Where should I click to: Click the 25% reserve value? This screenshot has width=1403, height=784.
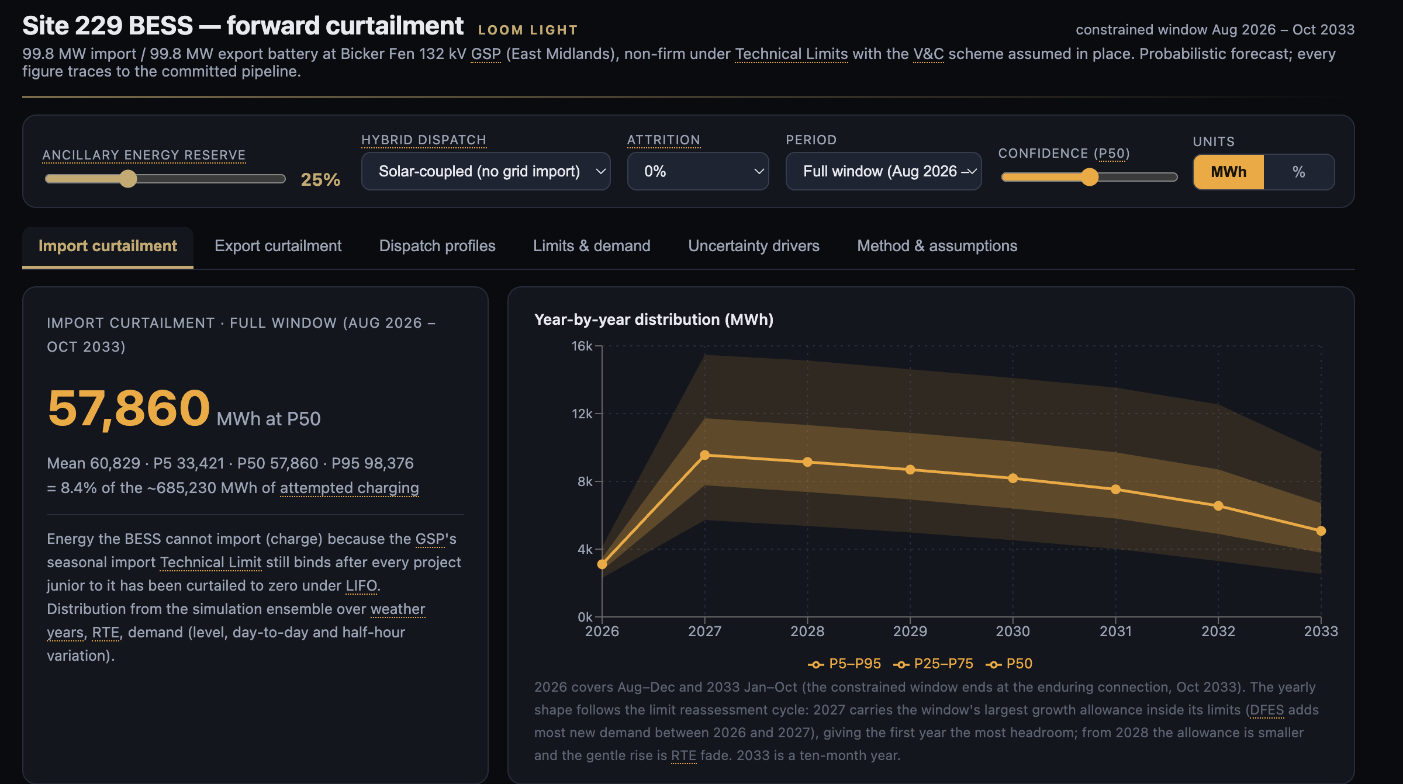[320, 179]
